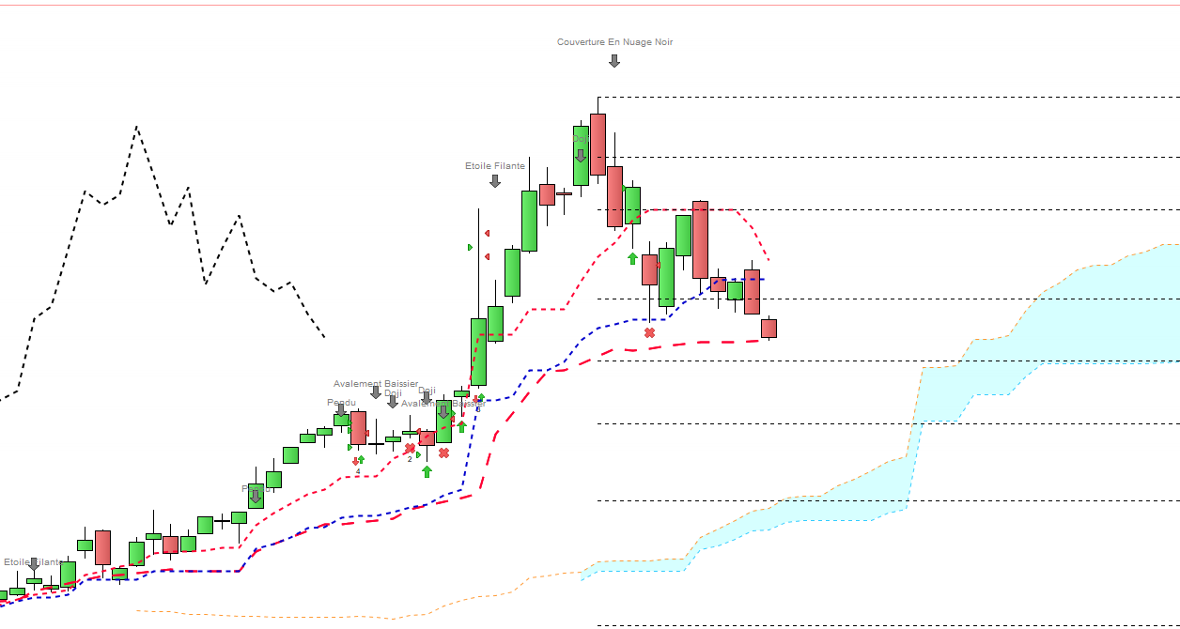Click the gray arrow under the upper Avalement Baissier label
1180x629 pixels.
tap(376, 392)
